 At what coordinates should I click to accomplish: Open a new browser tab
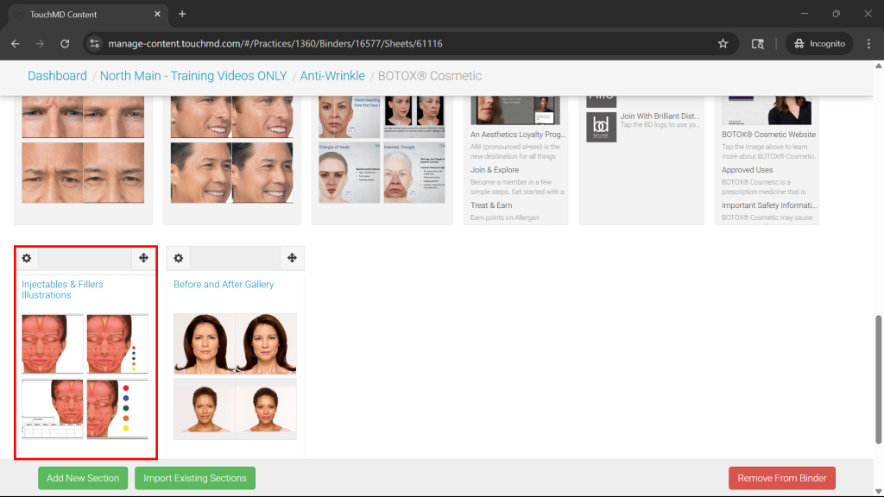182,14
